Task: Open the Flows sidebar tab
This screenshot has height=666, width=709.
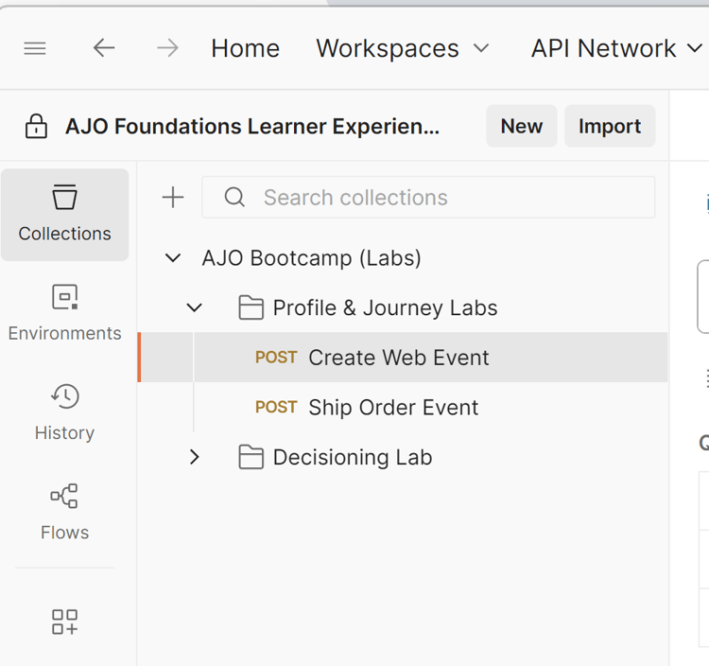Action: 64,512
